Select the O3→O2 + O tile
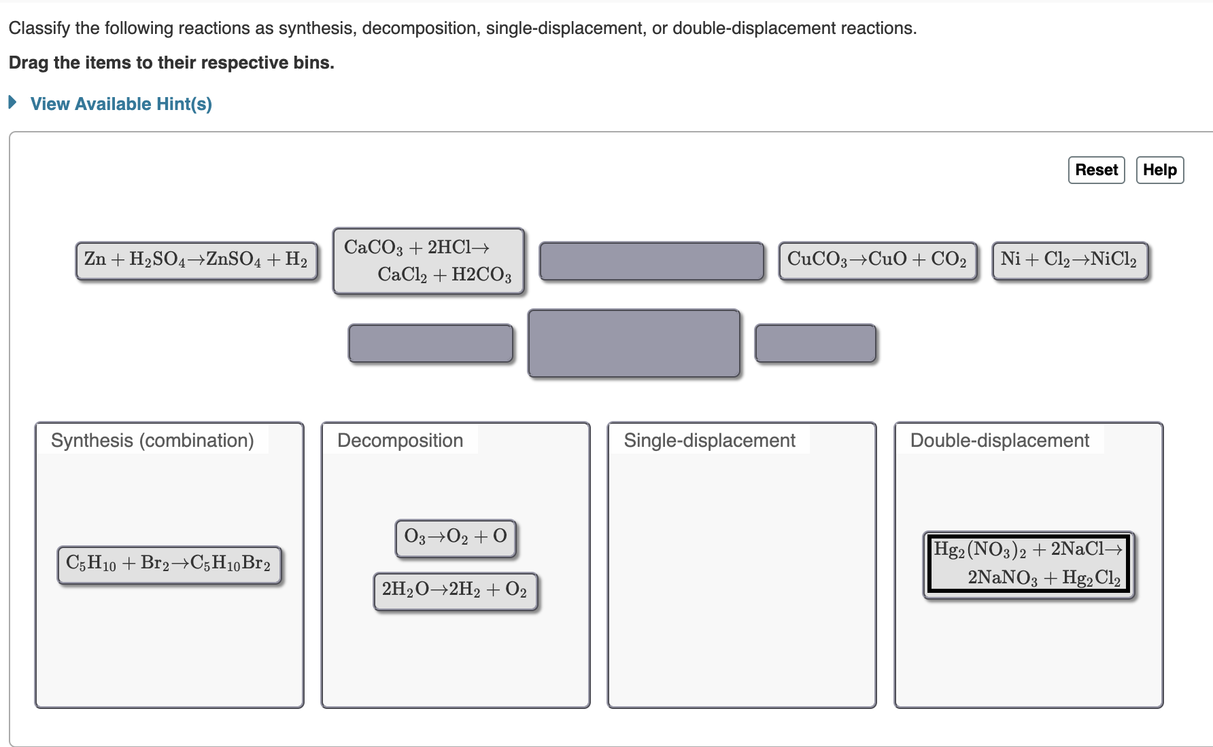This screenshot has width=1213, height=747. point(455,537)
